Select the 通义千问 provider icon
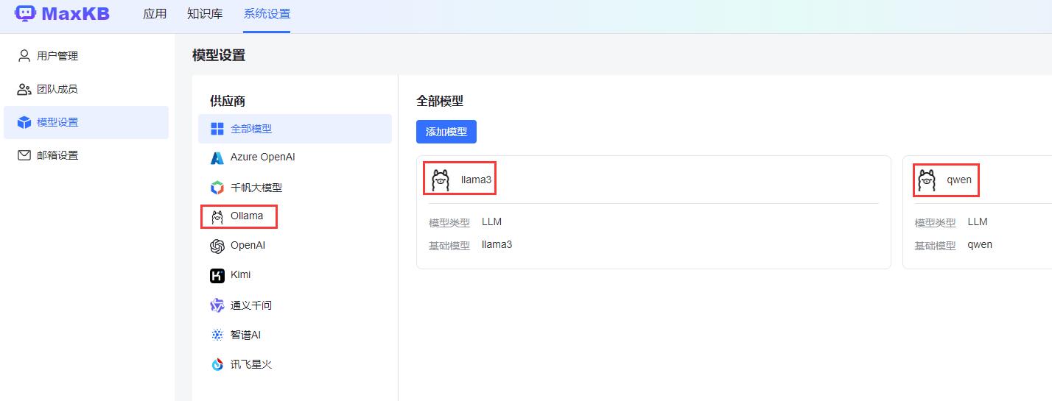Viewport: 1052px width, 401px height. coord(217,305)
